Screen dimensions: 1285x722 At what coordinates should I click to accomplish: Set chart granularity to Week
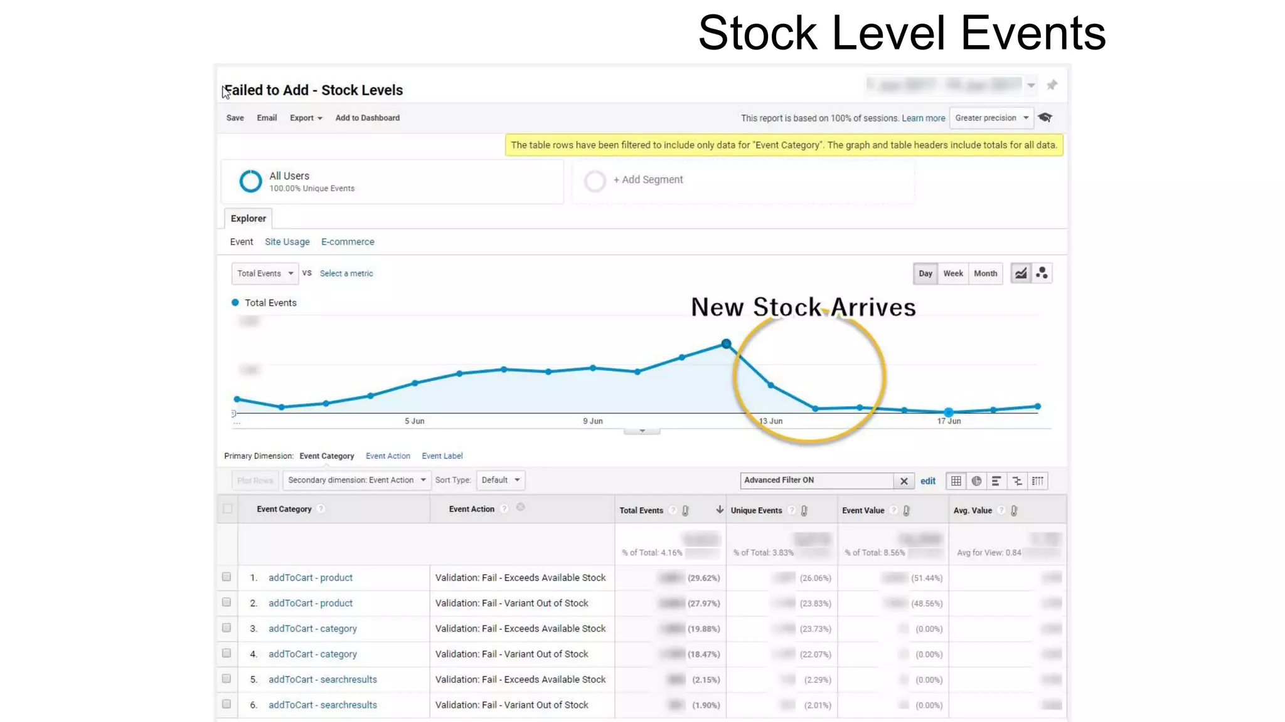coord(953,273)
